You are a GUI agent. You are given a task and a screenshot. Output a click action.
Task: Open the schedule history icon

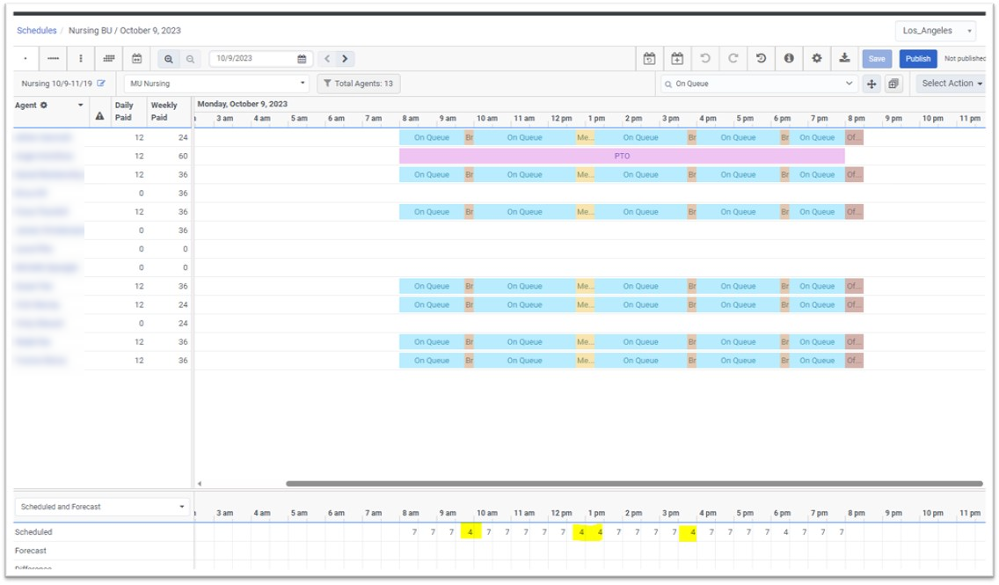pos(762,59)
